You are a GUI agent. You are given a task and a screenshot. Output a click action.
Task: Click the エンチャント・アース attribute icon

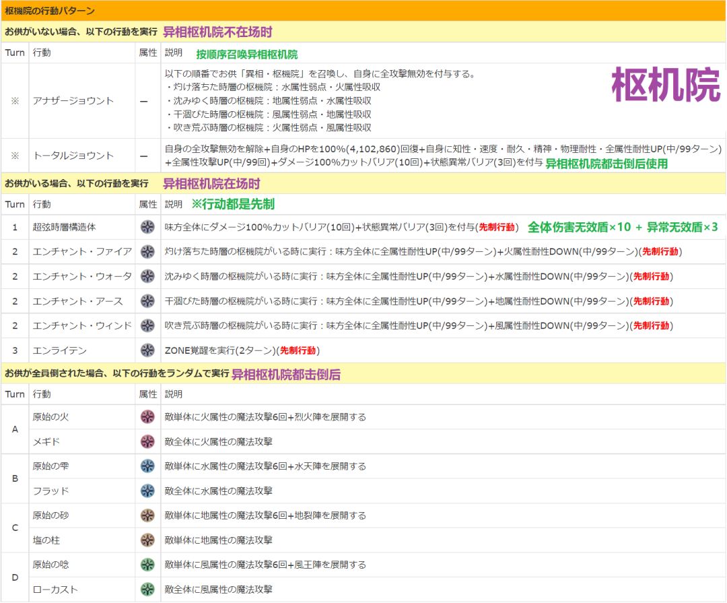[147, 301]
